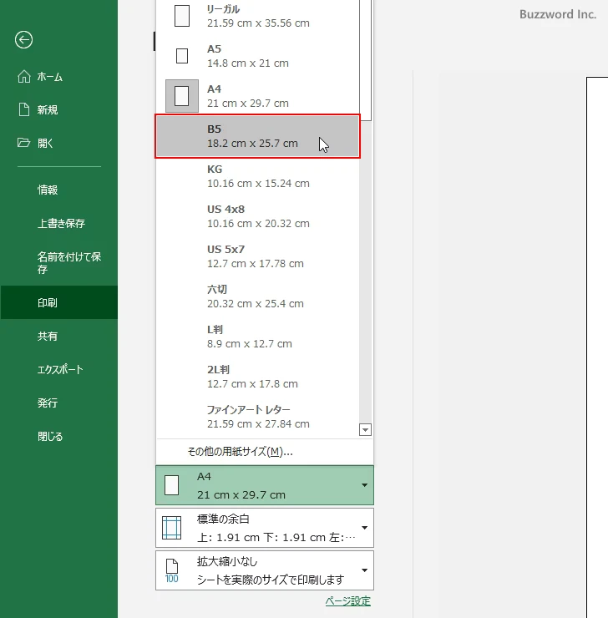Open the ページ設定 page setup link
Viewport: 608px width, 618px height.
coord(347,601)
